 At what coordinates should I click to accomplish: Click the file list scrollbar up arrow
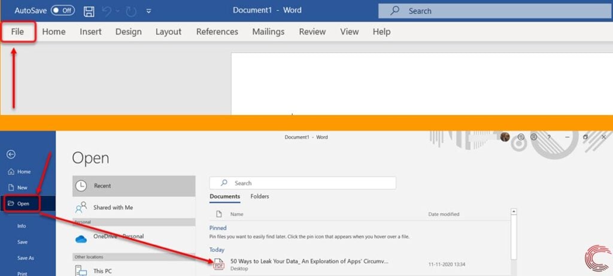514,211
